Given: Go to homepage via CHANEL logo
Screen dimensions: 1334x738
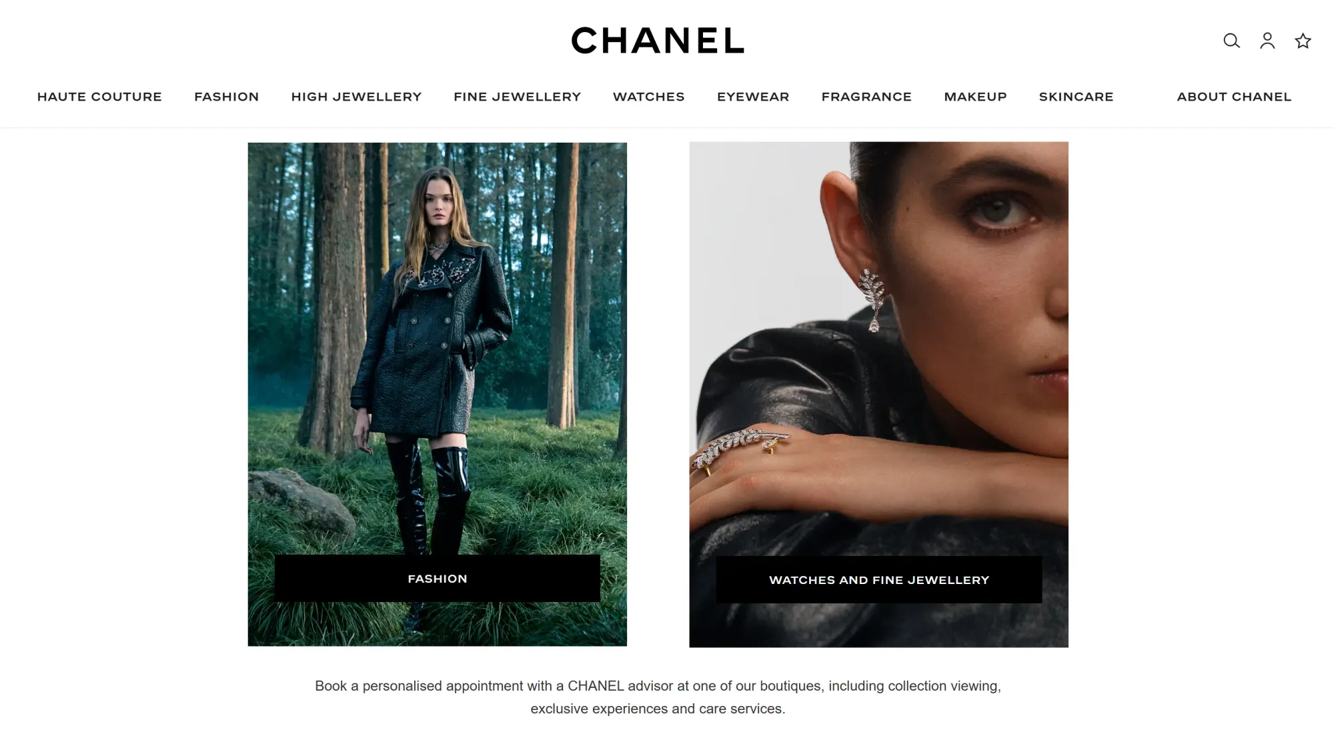Looking at the screenshot, I should (x=658, y=40).
